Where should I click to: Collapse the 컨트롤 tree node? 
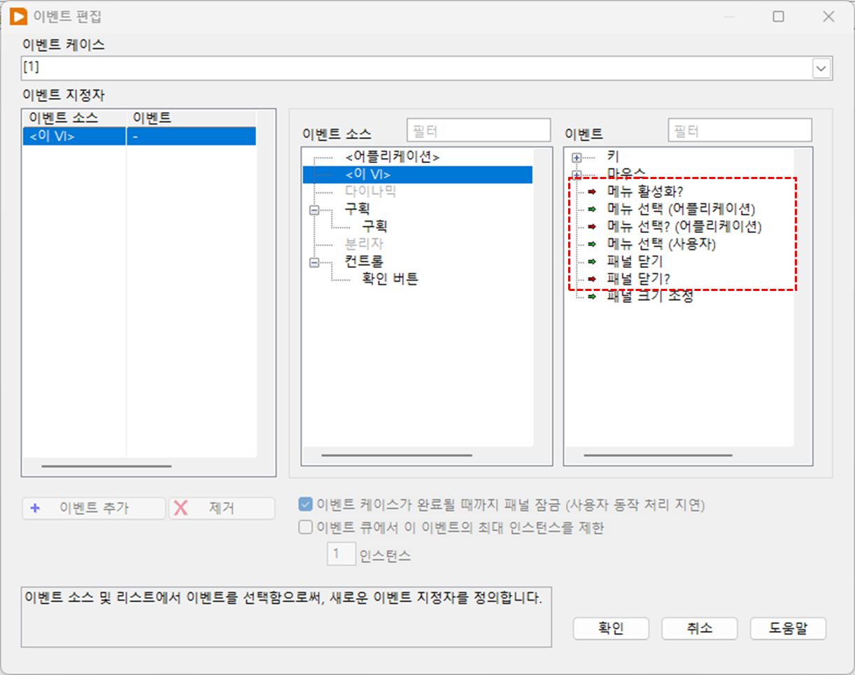313,262
